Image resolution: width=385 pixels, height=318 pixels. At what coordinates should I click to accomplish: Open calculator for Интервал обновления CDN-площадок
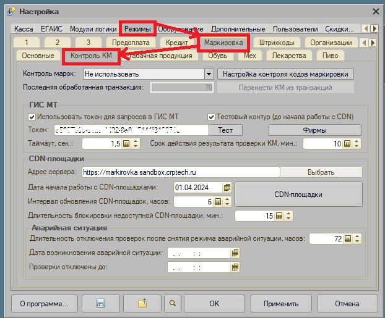218,202
